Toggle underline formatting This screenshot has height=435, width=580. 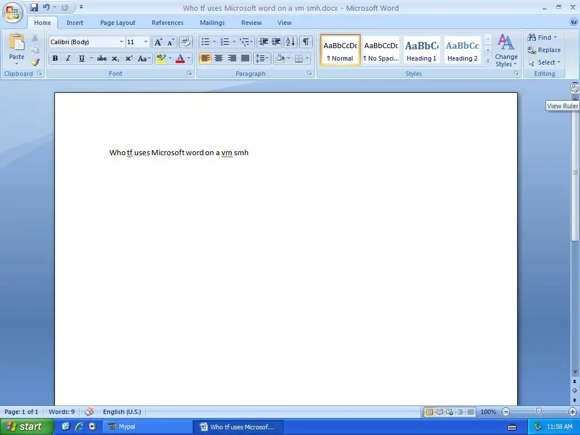coord(82,58)
